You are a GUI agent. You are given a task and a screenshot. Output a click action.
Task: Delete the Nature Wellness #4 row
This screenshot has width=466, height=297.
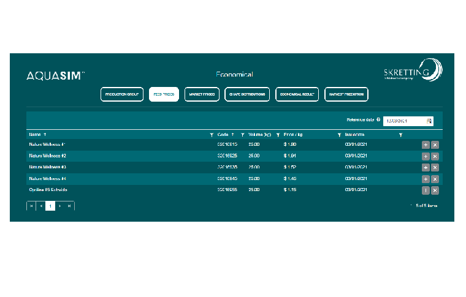(x=435, y=179)
